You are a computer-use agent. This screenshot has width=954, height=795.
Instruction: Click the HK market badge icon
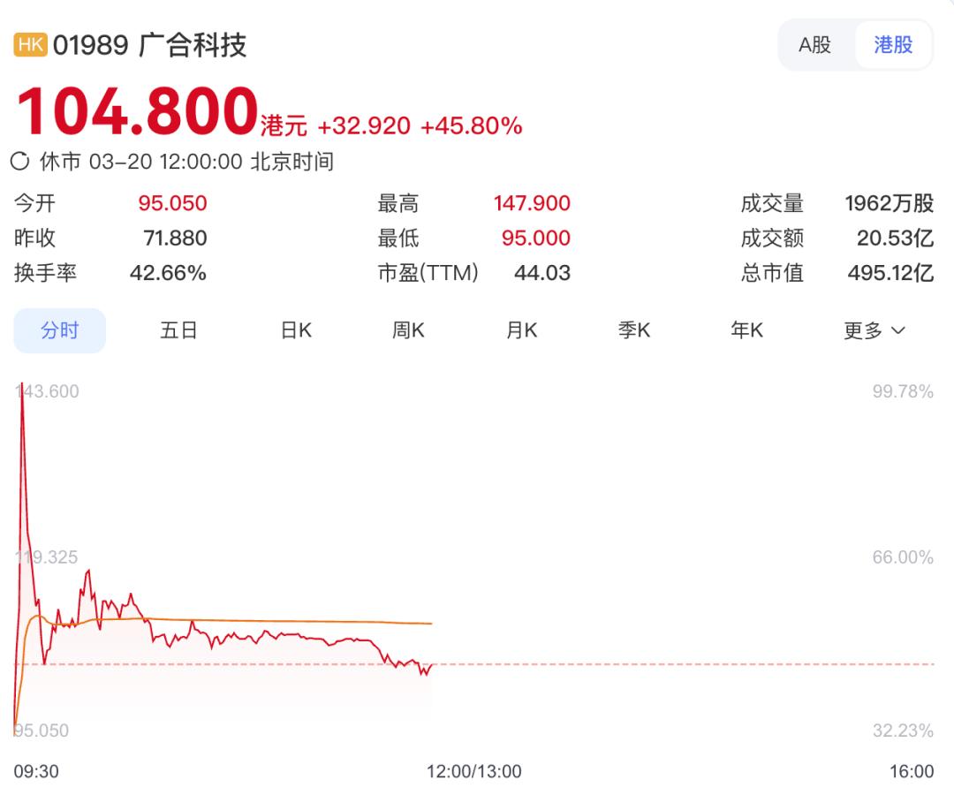[31, 45]
